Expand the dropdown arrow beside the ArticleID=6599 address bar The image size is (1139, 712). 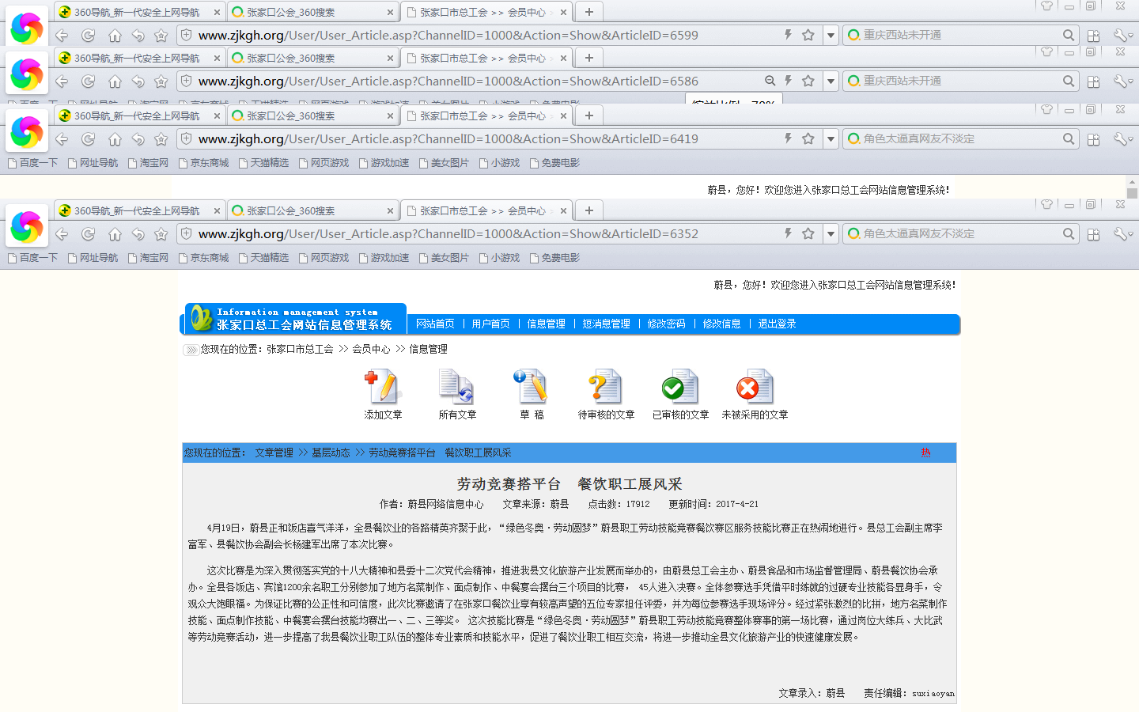point(831,35)
